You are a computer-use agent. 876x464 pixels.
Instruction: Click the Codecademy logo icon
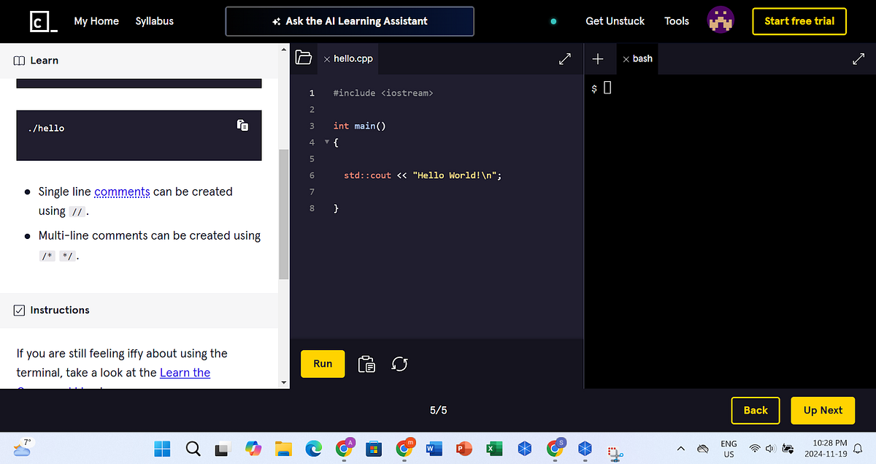tap(45, 21)
